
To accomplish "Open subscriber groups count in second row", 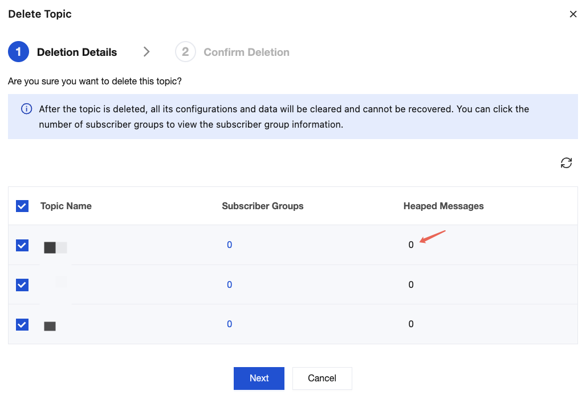I will [229, 284].
